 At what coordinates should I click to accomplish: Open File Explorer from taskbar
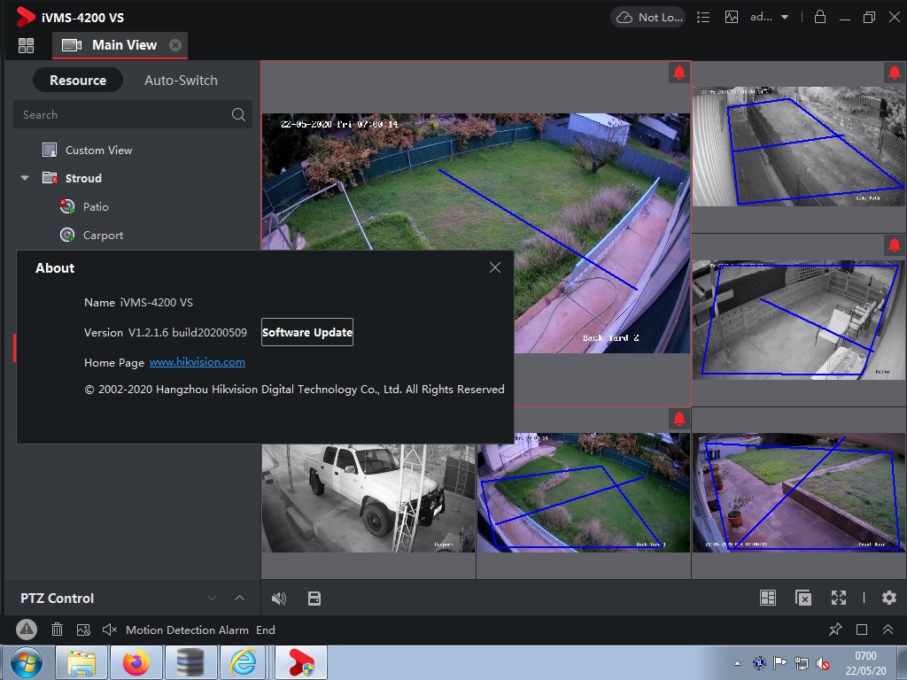[81, 662]
